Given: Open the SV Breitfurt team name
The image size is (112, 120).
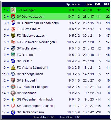Looking at the screenshot, I should (25, 61).
